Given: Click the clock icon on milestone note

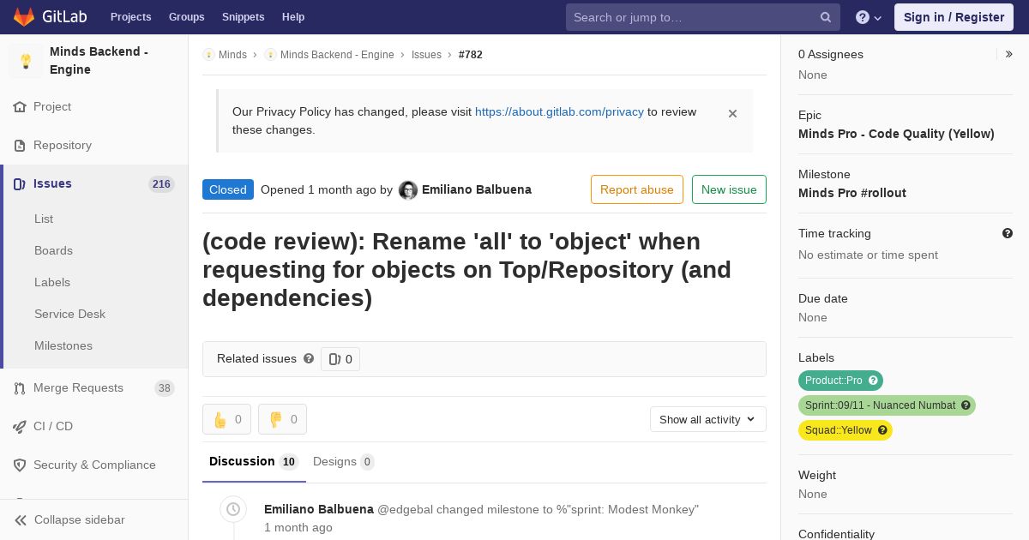Looking at the screenshot, I should (x=233, y=509).
